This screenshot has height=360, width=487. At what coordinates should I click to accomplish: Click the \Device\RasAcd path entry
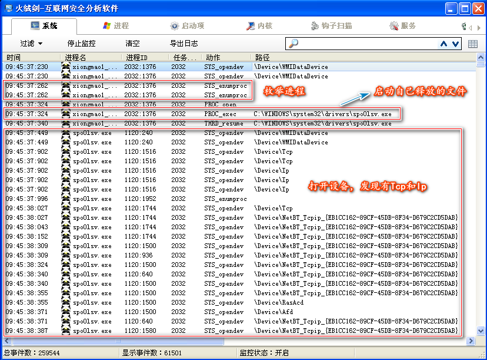[279, 302]
